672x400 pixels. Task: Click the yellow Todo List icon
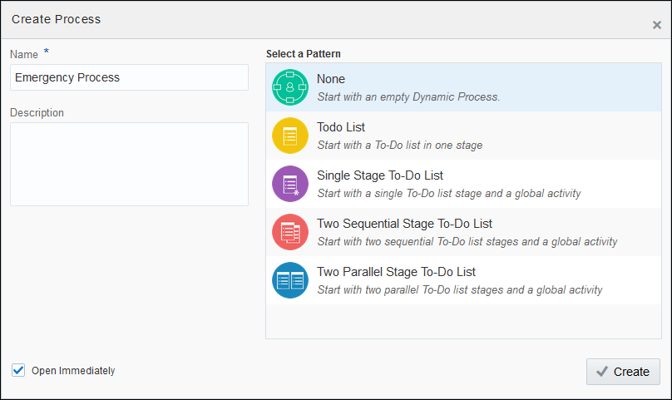coord(289,136)
